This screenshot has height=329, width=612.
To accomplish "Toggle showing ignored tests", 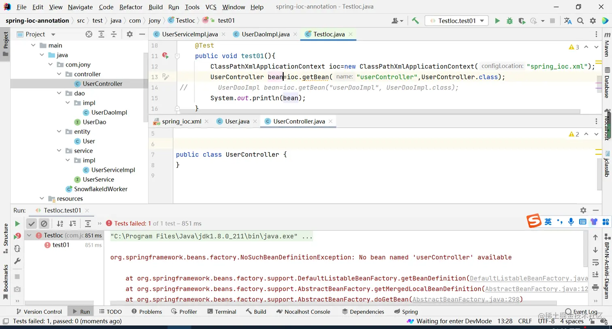I will [x=44, y=224].
